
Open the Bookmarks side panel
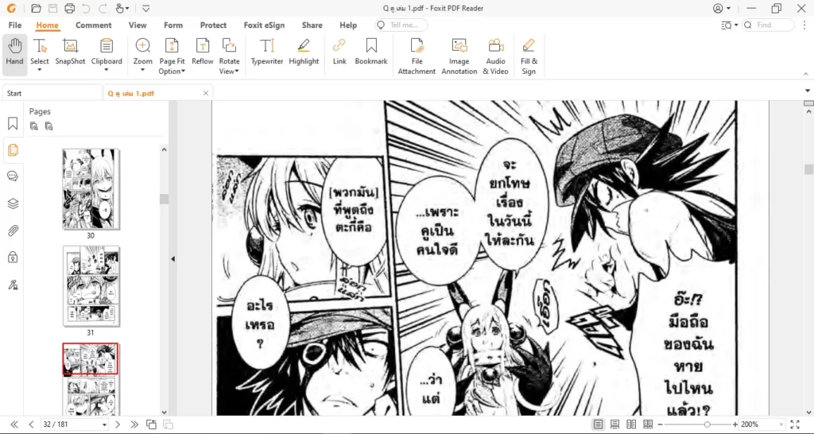pyautogui.click(x=13, y=123)
